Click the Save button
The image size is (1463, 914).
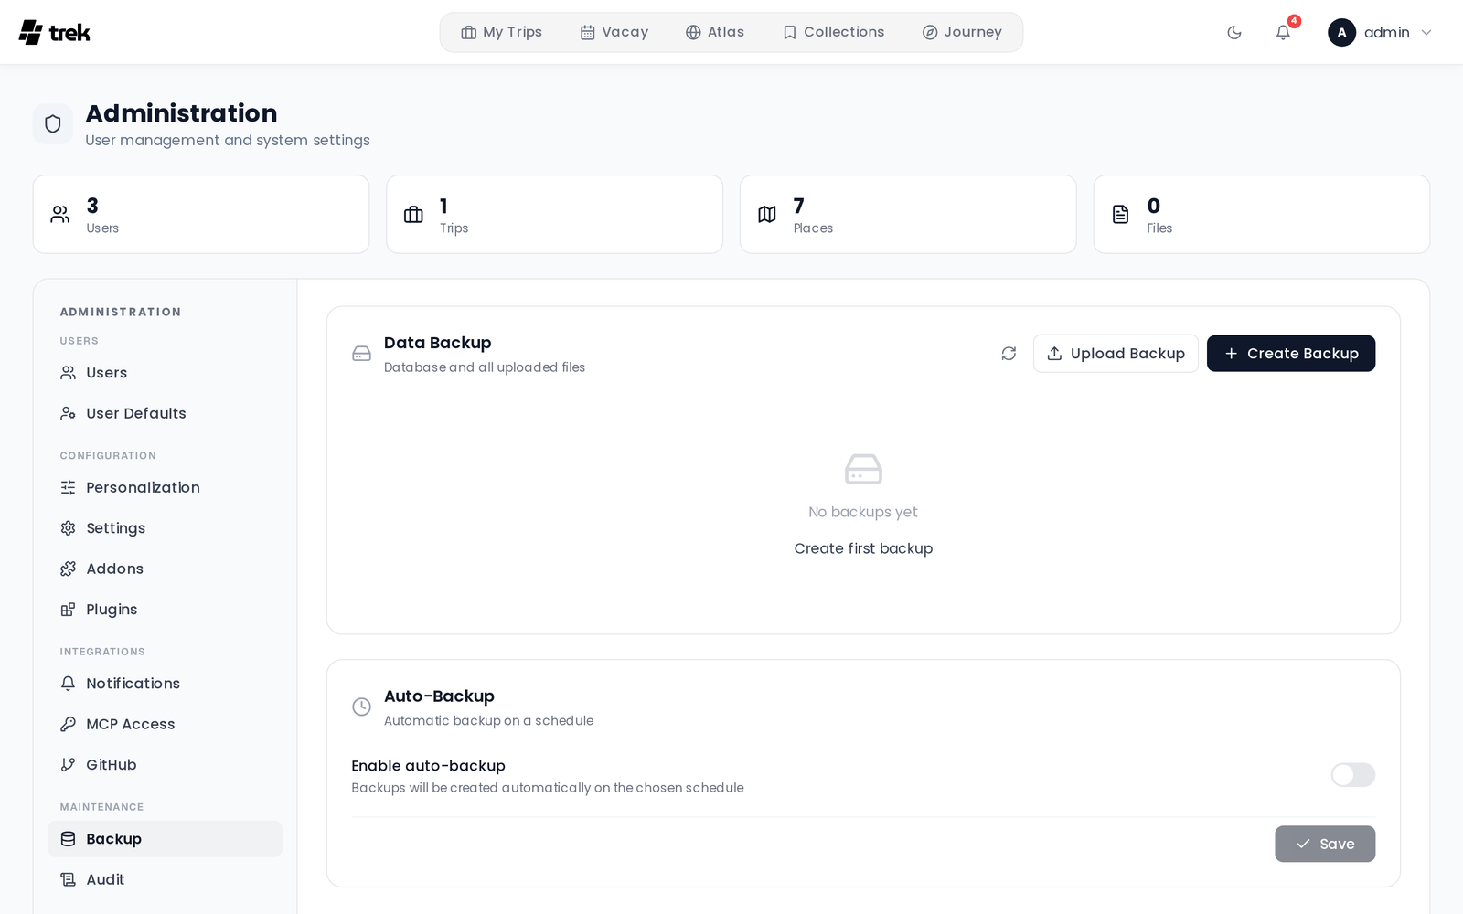[1325, 845]
